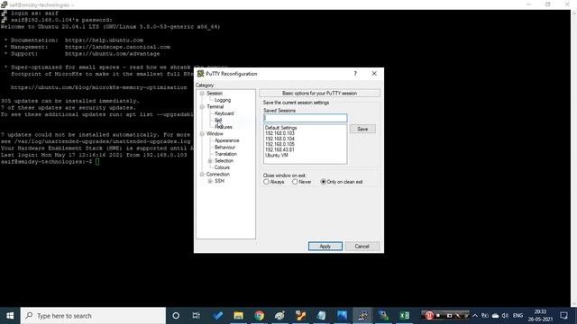Open the taskbar clock and date
Image resolution: width=577 pixels, height=324 pixels.
coord(540,316)
